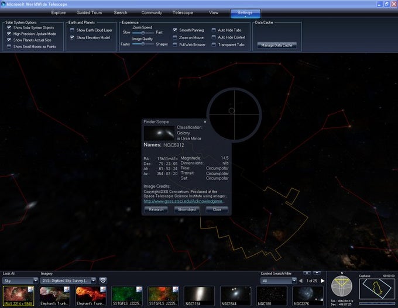Close the Finder Scope popup with X
This screenshot has width=398, height=308.
205,122
